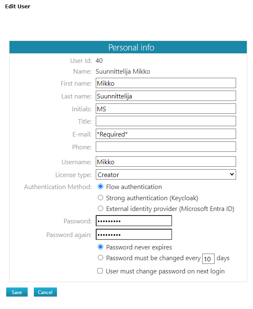Screen dimensions: 253x309
Task: Focus the Last name text box
Action: pyautogui.click(x=166, y=96)
